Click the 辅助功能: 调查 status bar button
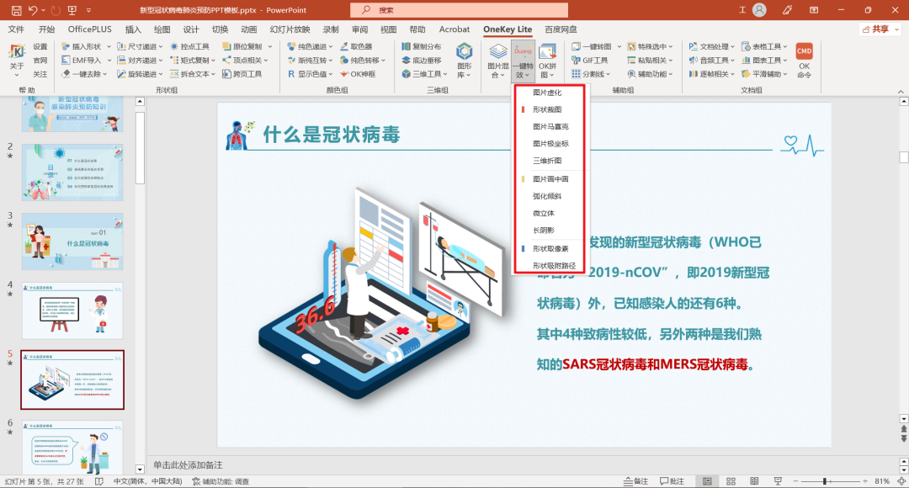Screen dimensions: 909x488 221,481
